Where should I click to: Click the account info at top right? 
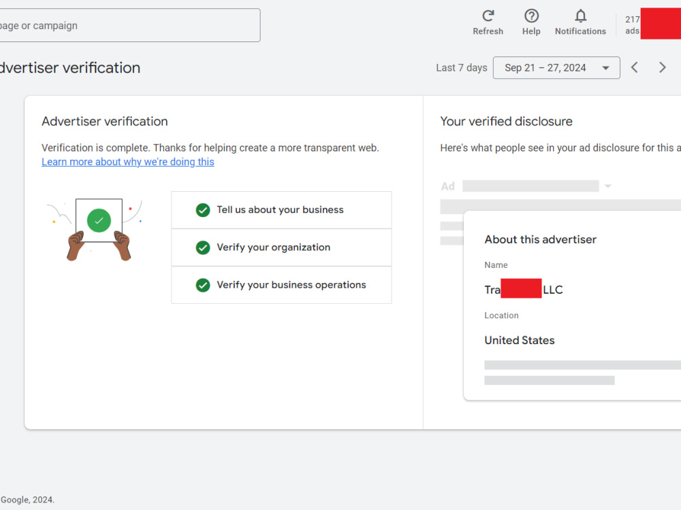pyautogui.click(x=652, y=24)
